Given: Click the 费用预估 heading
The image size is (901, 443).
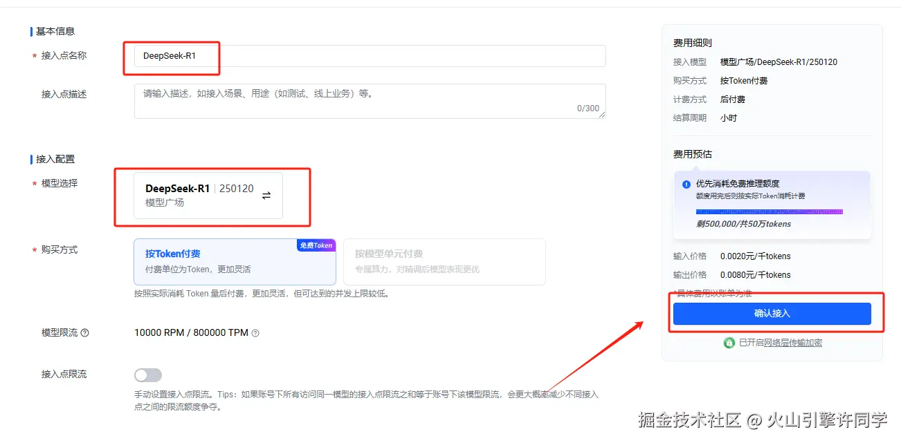Looking at the screenshot, I should [693, 154].
